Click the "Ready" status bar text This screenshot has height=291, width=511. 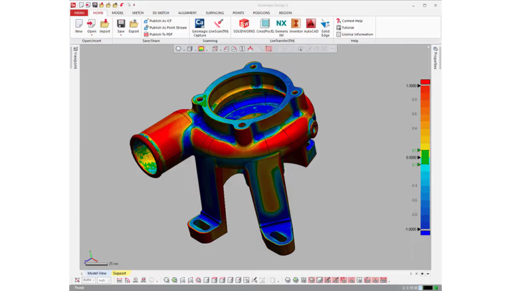(x=80, y=288)
